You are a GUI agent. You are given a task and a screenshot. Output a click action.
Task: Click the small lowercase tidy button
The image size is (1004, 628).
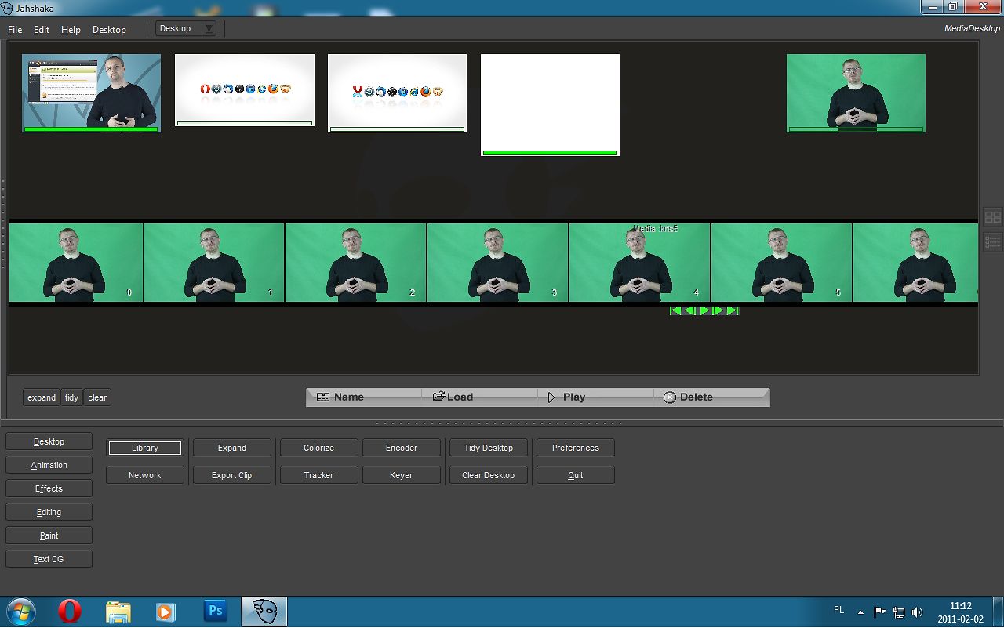[x=71, y=397]
